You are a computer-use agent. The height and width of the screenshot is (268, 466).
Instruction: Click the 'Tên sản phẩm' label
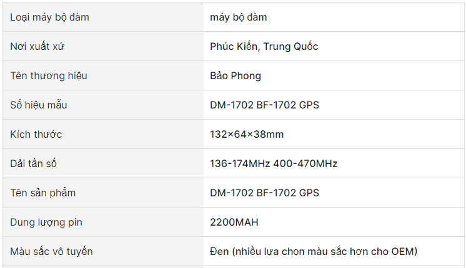point(43,193)
